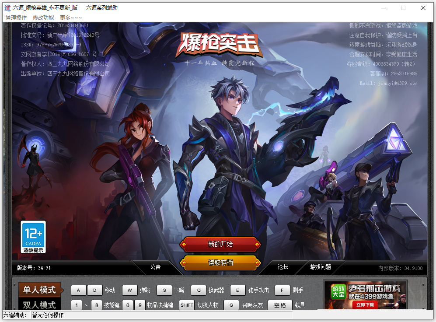
Task: Click the A key icon for 移动
Action: (78, 290)
